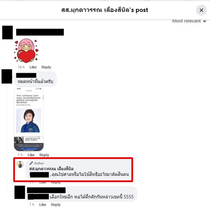Click the 14 h timestamp link
This screenshot has height=210, width=210.
[x=21, y=67]
